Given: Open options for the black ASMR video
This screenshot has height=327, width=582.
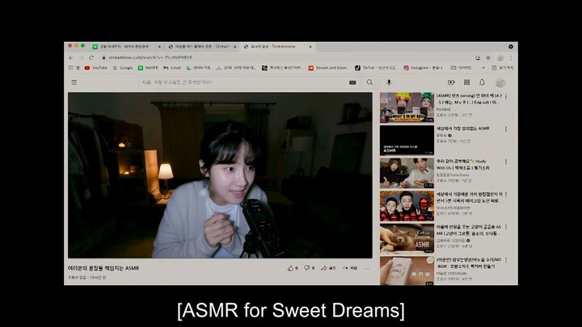Looking at the screenshot, I should tap(506, 129).
